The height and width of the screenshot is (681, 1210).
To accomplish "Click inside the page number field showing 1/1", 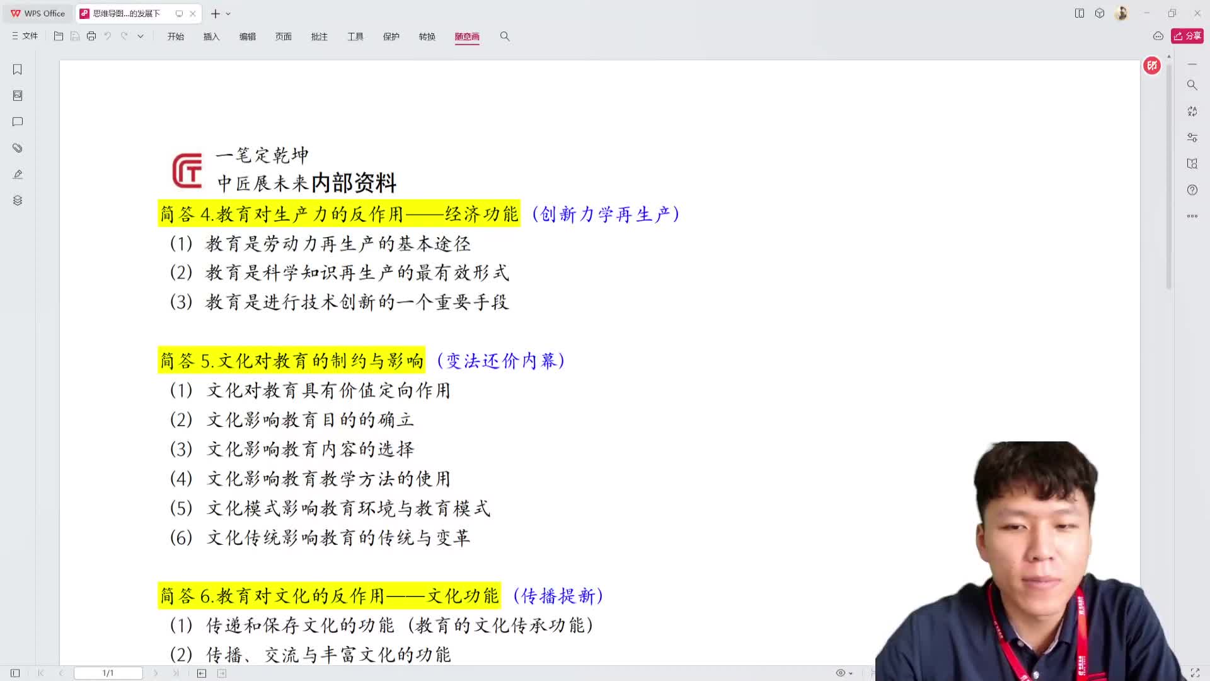I will (x=108, y=672).
